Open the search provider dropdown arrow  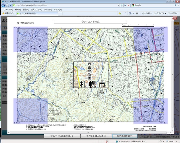pyautogui.click(x=178, y=5)
